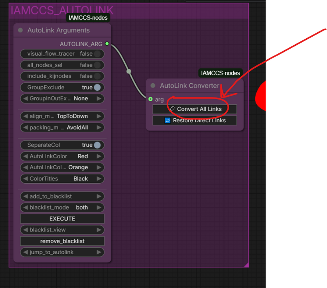Disable the GroupExclude toggle
The image size is (327, 288).
pos(97,87)
